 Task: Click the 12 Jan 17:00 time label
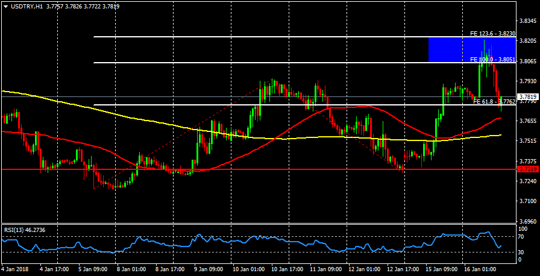coord(404,269)
